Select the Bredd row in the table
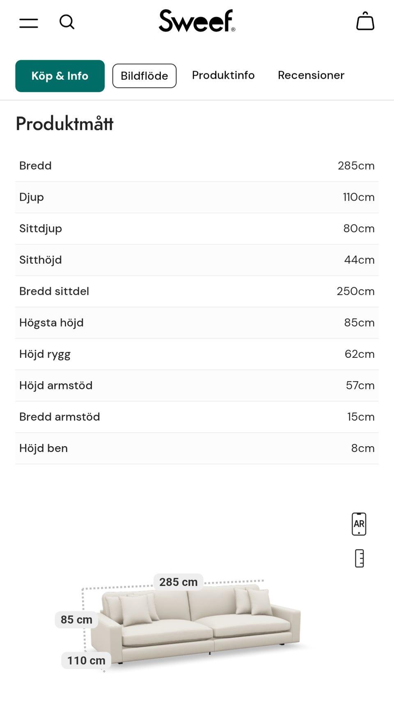394x705 pixels. point(197,166)
